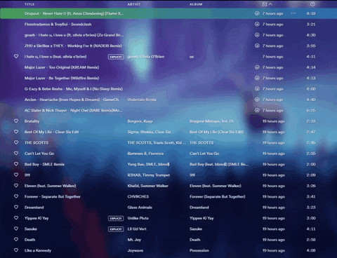Remove Dreamland from liked songs heart
The height and width of the screenshot is (258, 337).
pyautogui.click(x=16, y=207)
